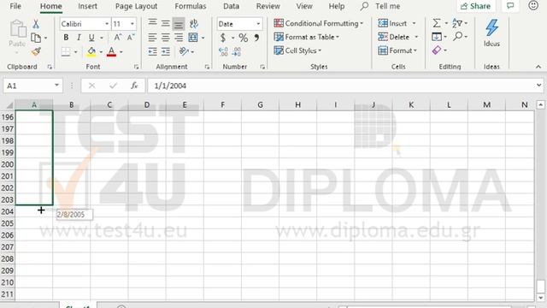Click the Name Box showing A1

32,86
